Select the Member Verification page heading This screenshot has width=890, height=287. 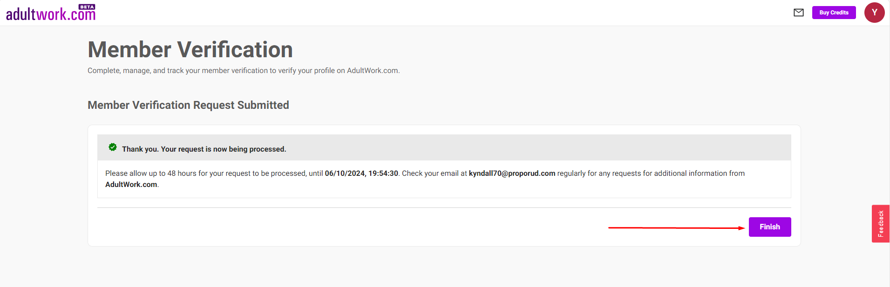190,50
